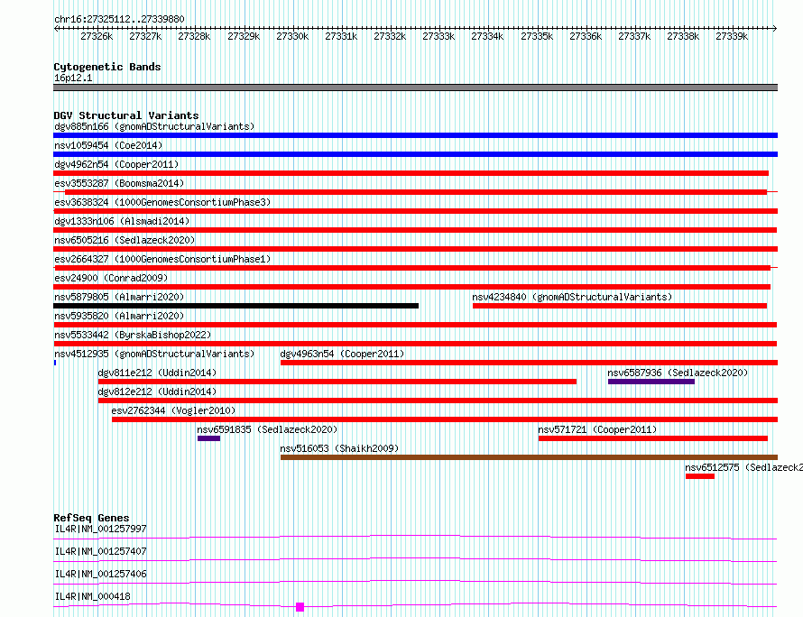Click the tiny blue mark for nsv4512935
The width and height of the screenshot is (803, 617).
[x=55, y=363]
